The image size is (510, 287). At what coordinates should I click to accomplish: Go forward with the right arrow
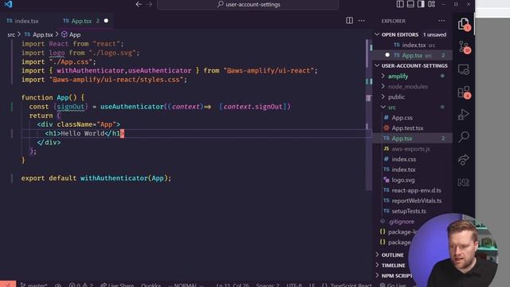point(149,4)
